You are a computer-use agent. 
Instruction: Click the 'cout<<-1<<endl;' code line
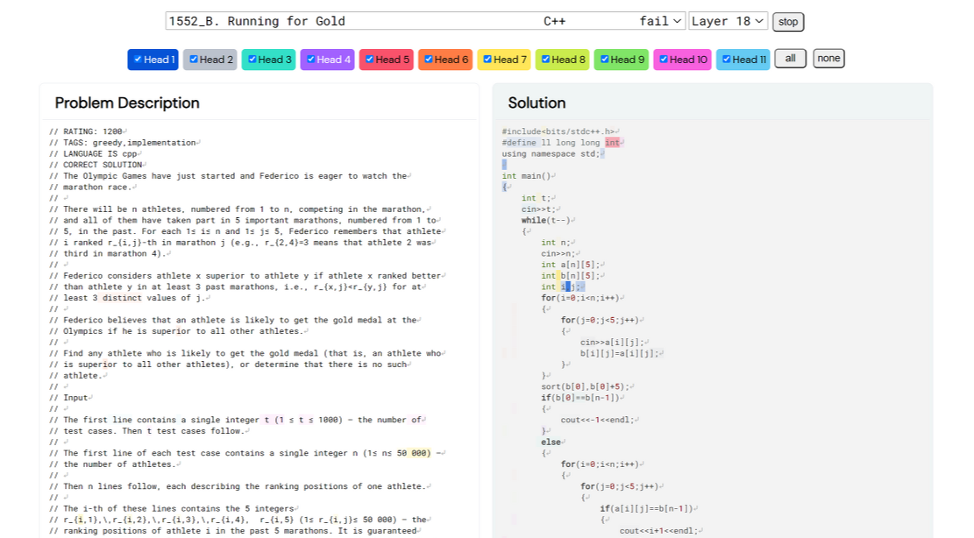[x=598, y=420]
